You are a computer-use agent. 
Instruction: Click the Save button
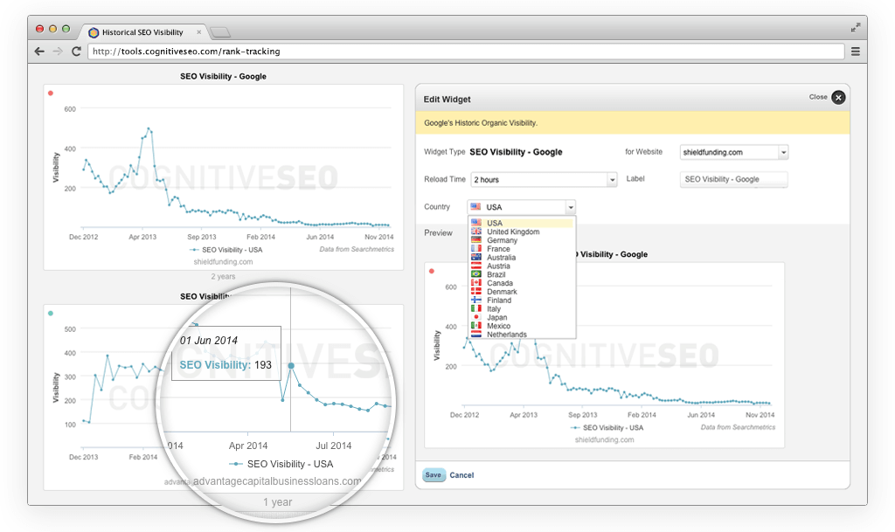(434, 475)
